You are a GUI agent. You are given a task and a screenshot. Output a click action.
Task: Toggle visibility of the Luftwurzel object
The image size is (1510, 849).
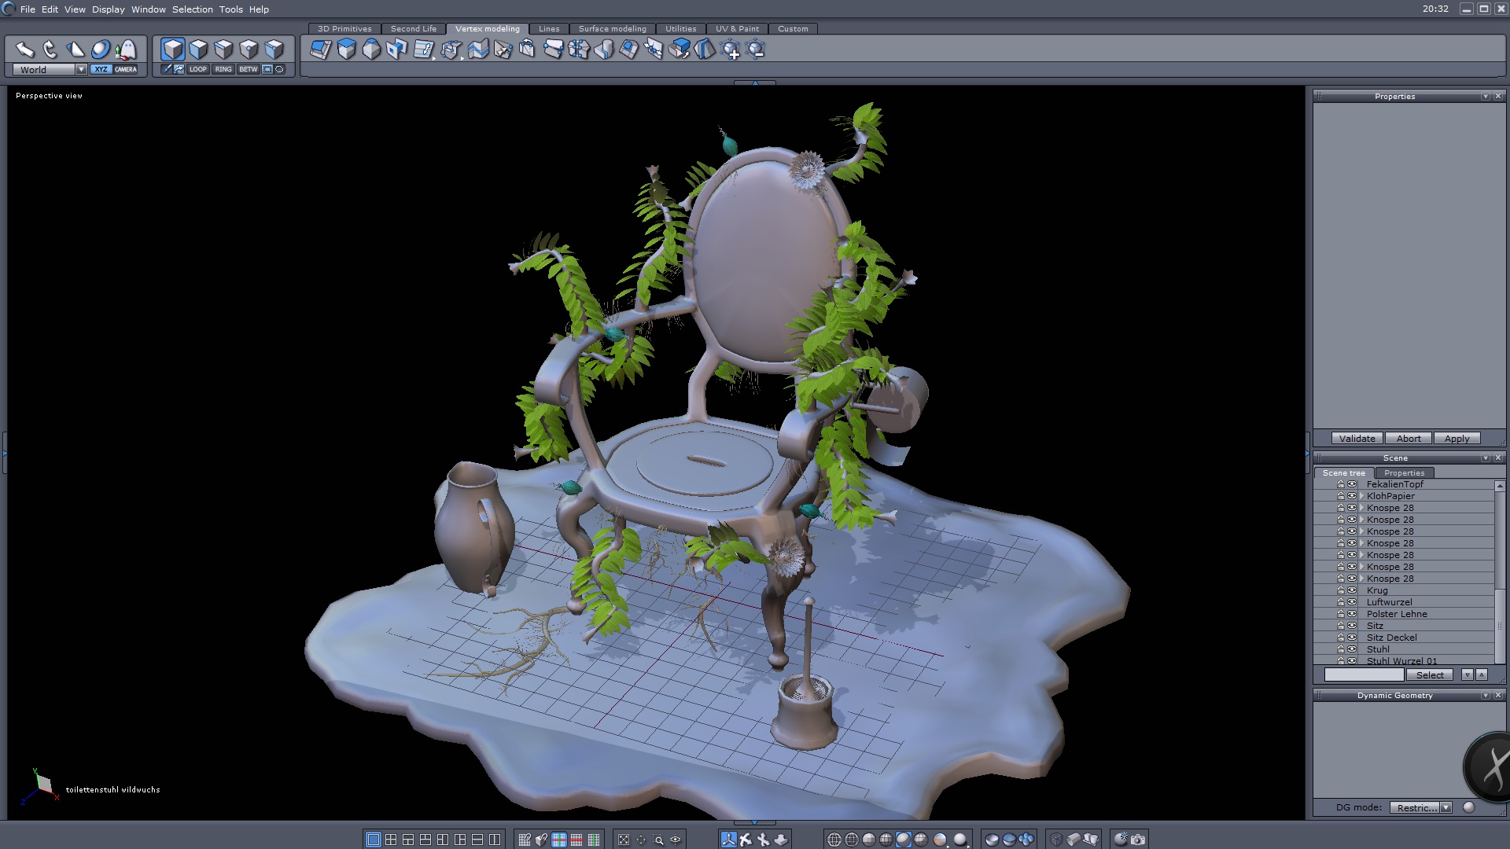1352,602
